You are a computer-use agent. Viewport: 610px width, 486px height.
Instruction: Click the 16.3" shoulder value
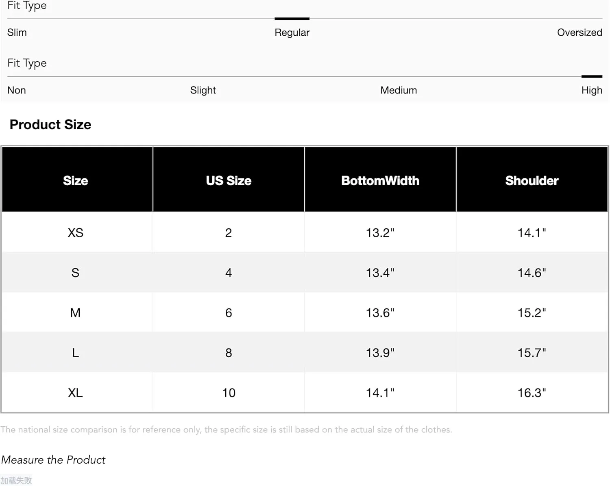click(532, 393)
